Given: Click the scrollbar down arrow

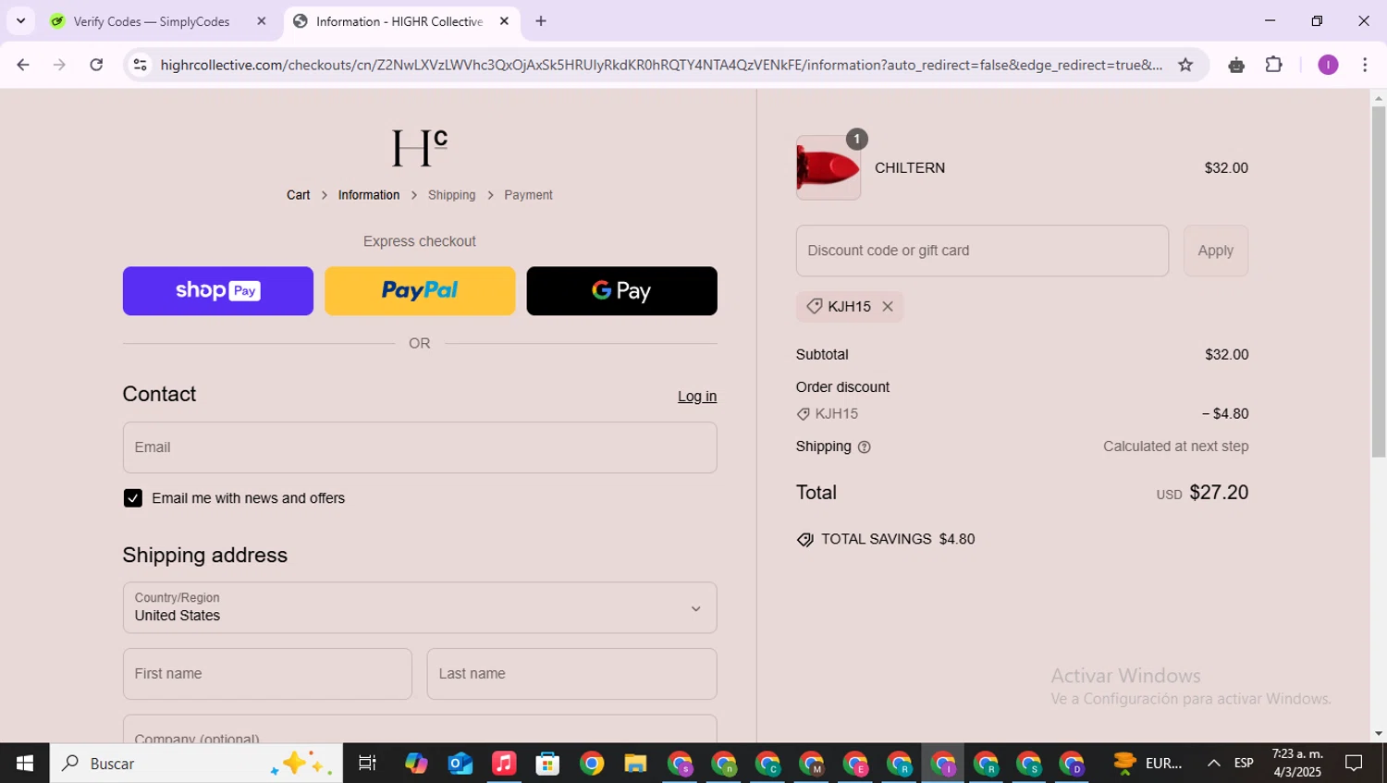Looking at the screenshot, I should (1379, 734).
